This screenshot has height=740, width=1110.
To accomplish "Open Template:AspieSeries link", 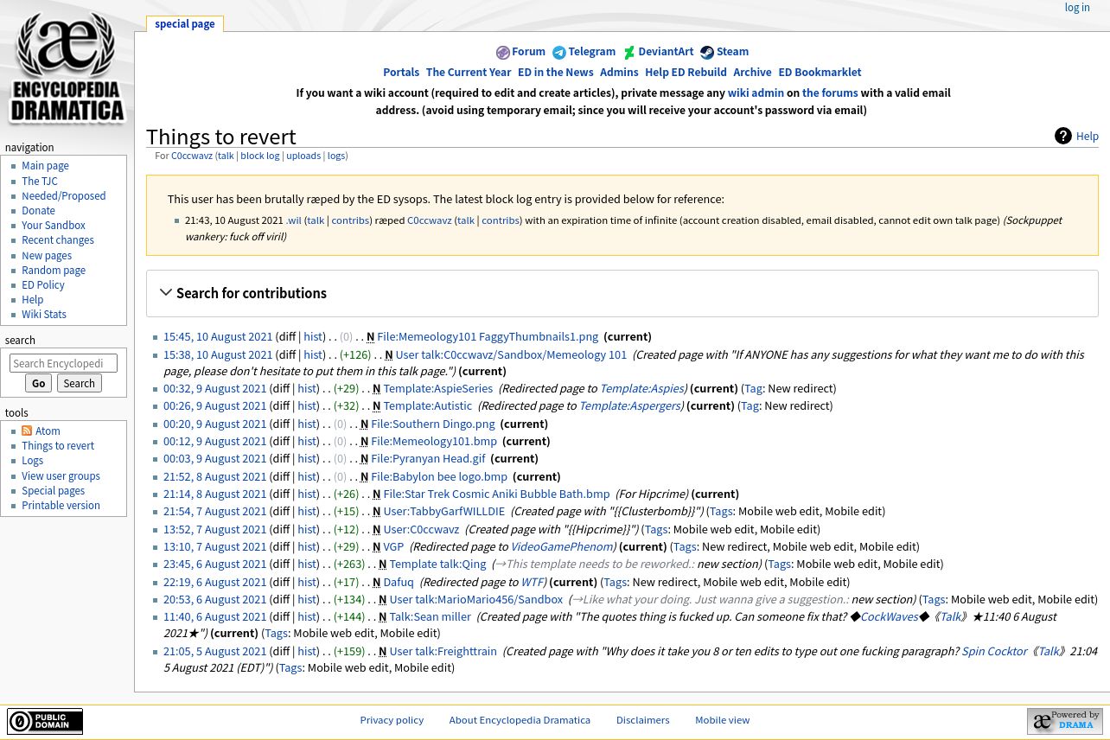I will pyautogui.click(x=437, y=388).
